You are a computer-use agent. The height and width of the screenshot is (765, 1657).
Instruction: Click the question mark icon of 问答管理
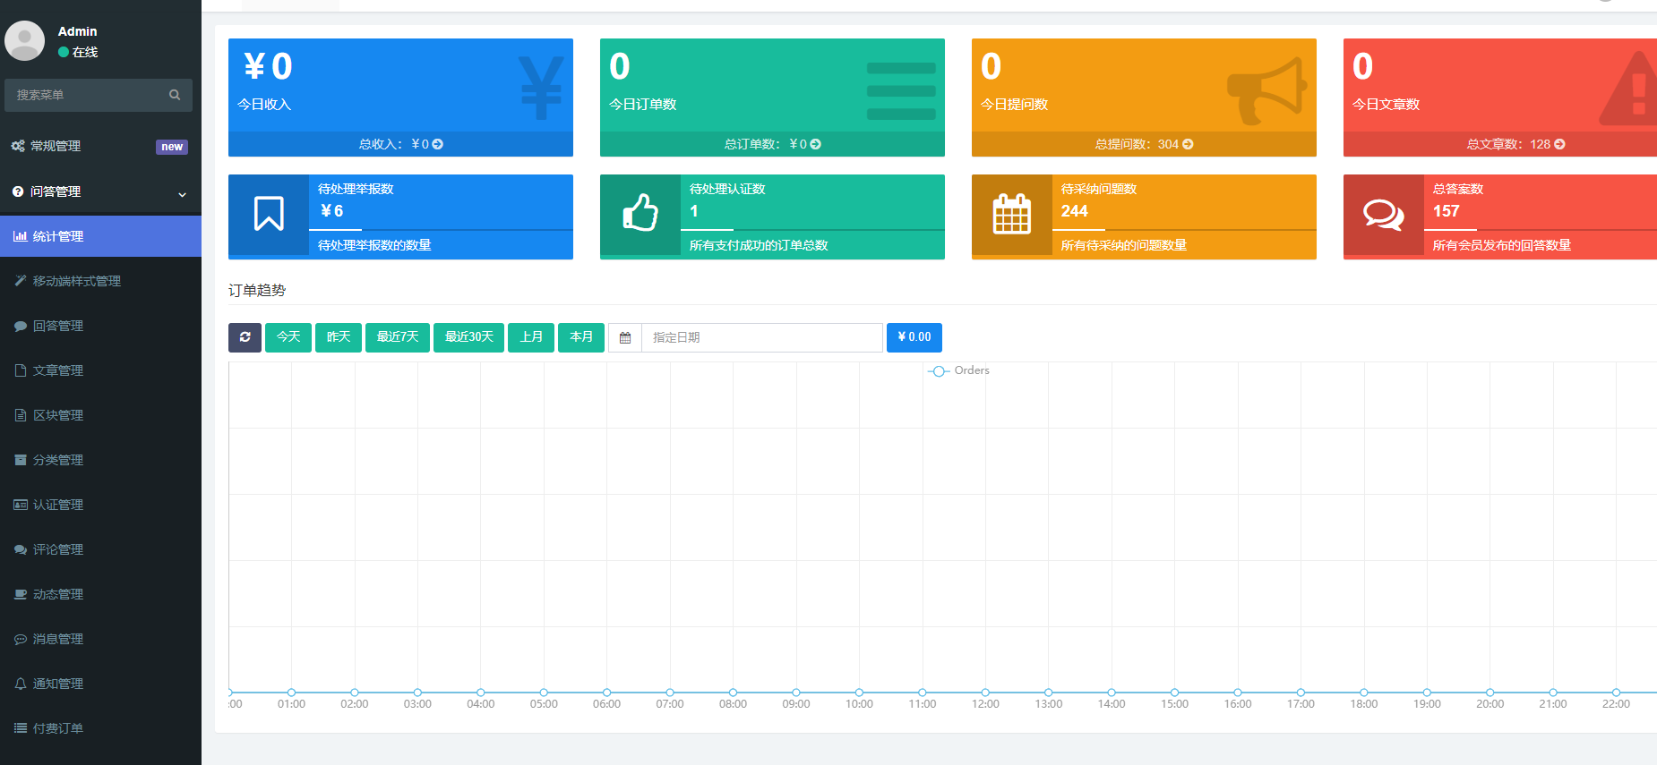18,191
